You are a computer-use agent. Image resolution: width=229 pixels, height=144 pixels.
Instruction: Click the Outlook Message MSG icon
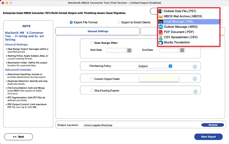click(x=161, y=27)
